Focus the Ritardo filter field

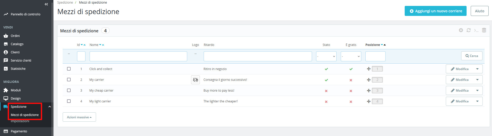pos(258,56)
